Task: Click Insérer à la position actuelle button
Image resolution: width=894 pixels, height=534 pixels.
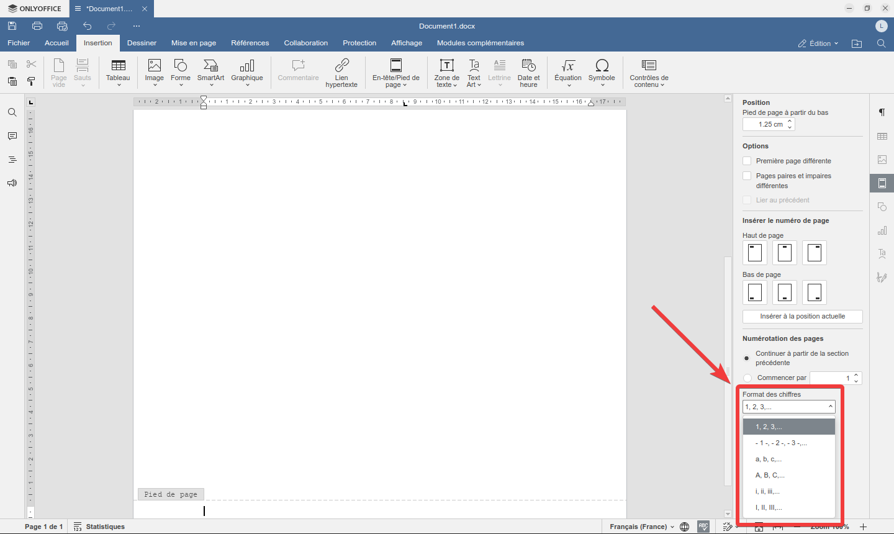Action: click(x=803, y=316)
